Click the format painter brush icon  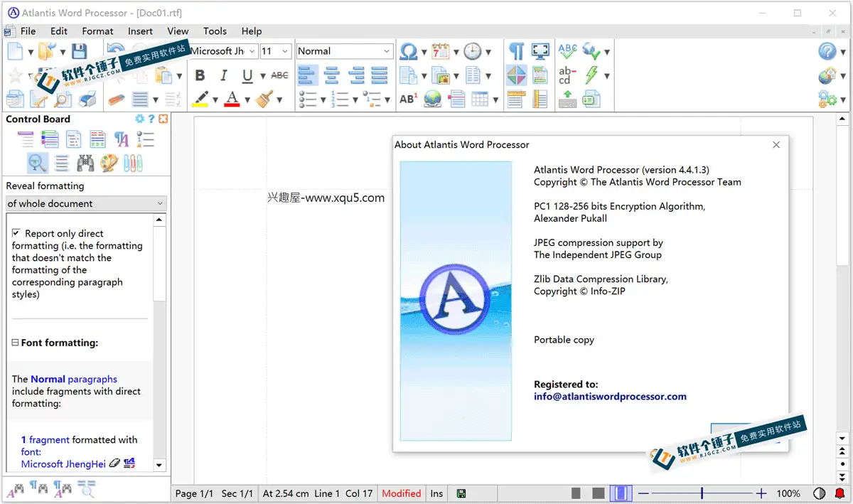coord(264,99)
